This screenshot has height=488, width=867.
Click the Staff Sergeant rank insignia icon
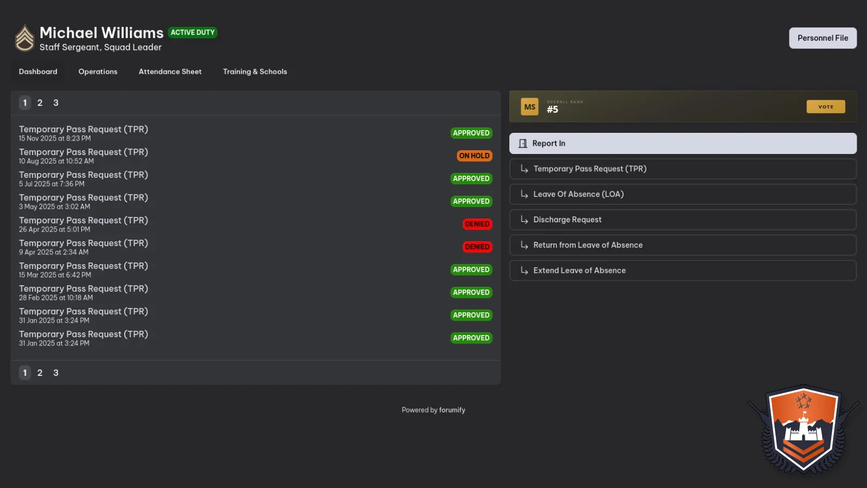[x=24, y=38]
